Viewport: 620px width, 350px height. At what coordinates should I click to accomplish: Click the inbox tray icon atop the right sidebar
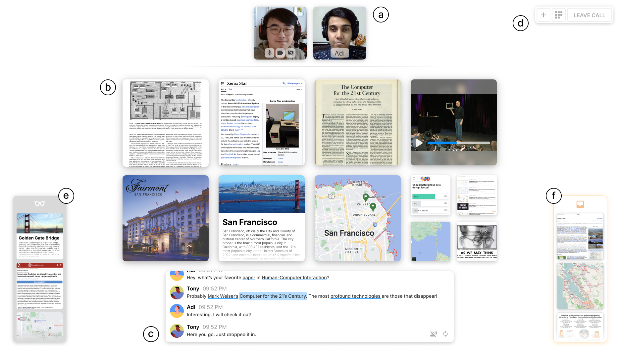coord(580,204)
